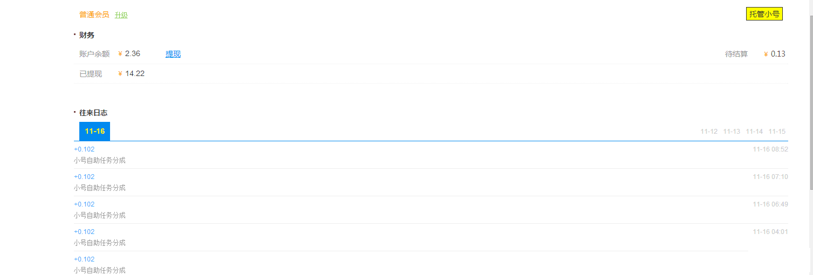Click the 账户余额 amount ¥2.36
Screen dimensions: 813x275
coord(132,53)
